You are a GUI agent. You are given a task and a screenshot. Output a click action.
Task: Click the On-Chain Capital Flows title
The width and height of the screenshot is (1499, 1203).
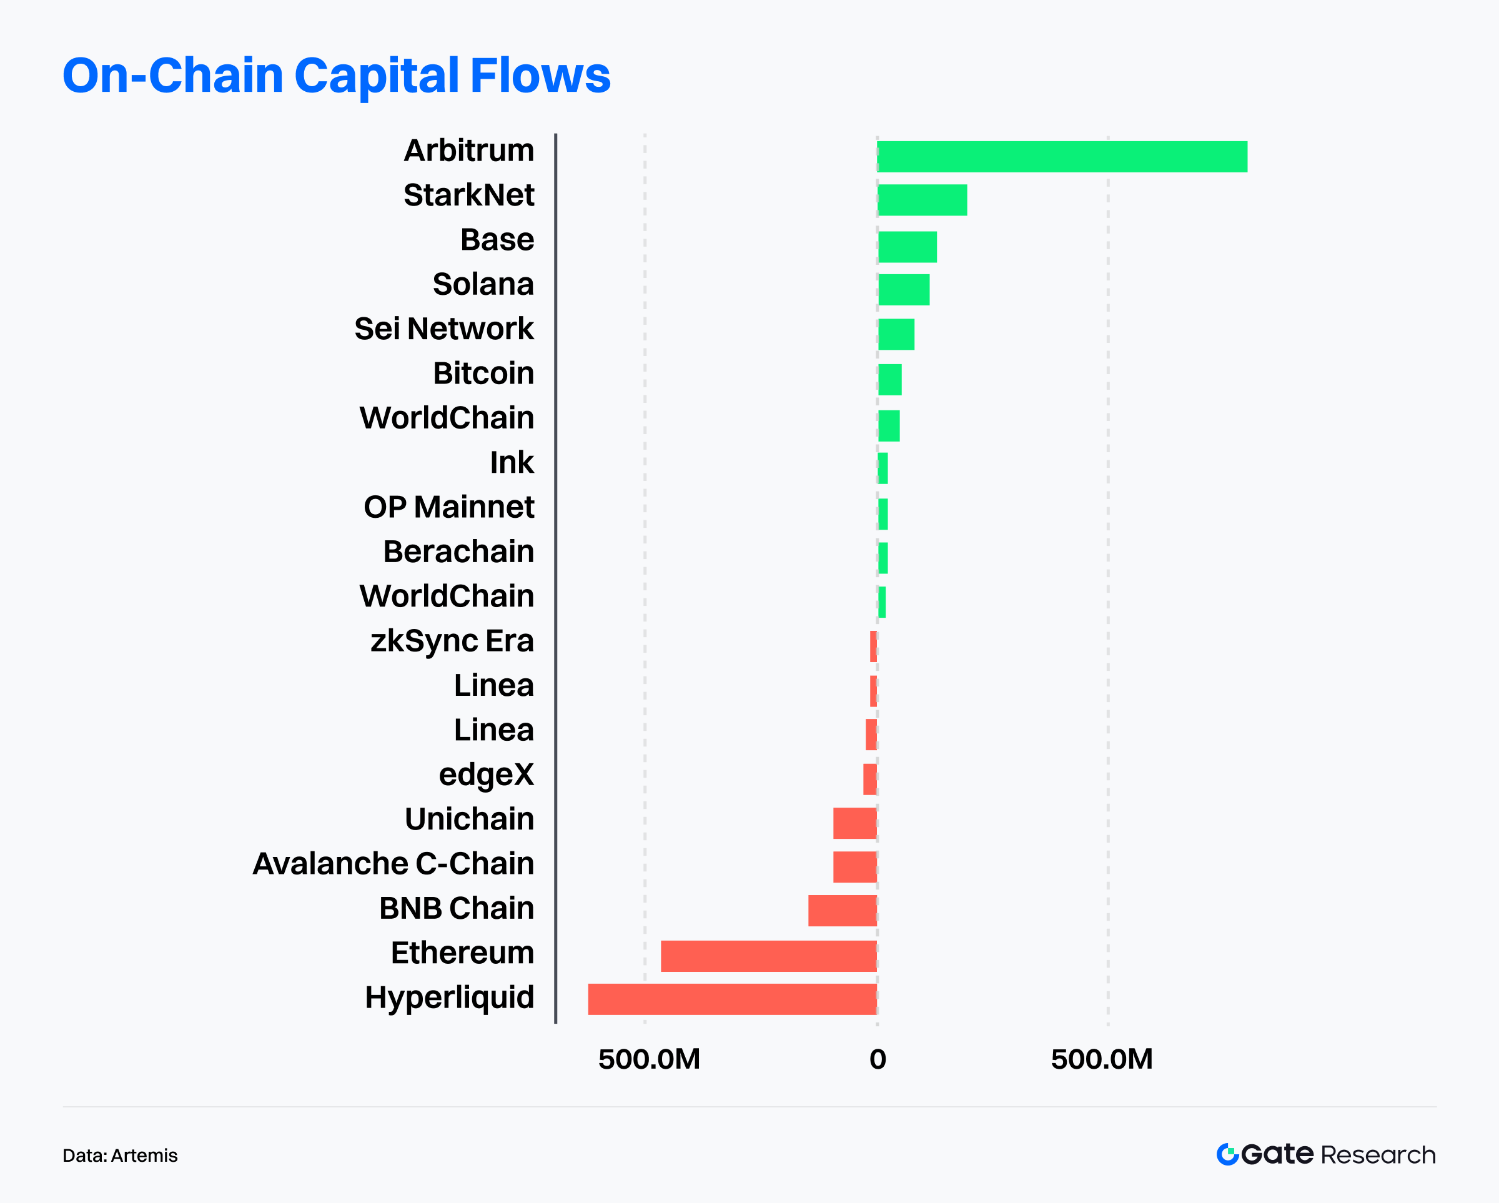[337, 75]
